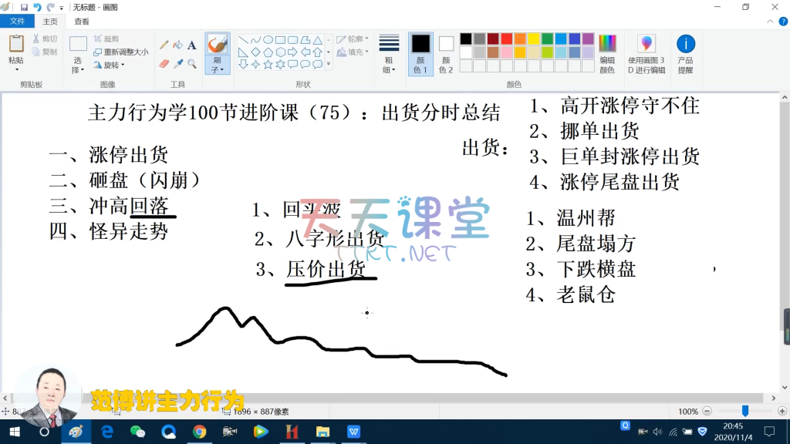
Task: Select the Color picker eyedropper tool
Action: (177, 64)
